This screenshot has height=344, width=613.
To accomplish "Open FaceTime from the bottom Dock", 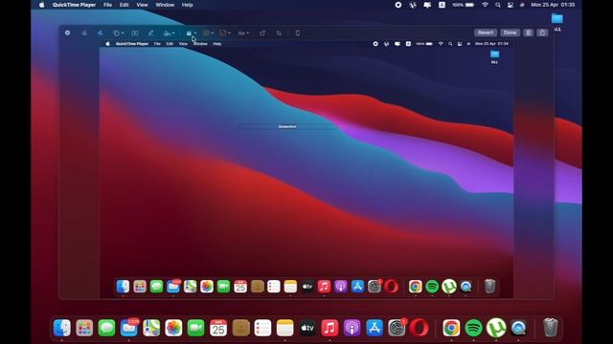I will pyautogui.click(x=195, y=328).
